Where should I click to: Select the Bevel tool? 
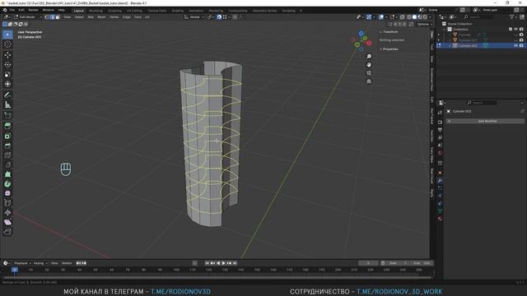click(7, 146)
